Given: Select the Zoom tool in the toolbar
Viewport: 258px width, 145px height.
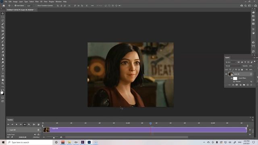Looking at the screenshot, I should tap(3, 83).
